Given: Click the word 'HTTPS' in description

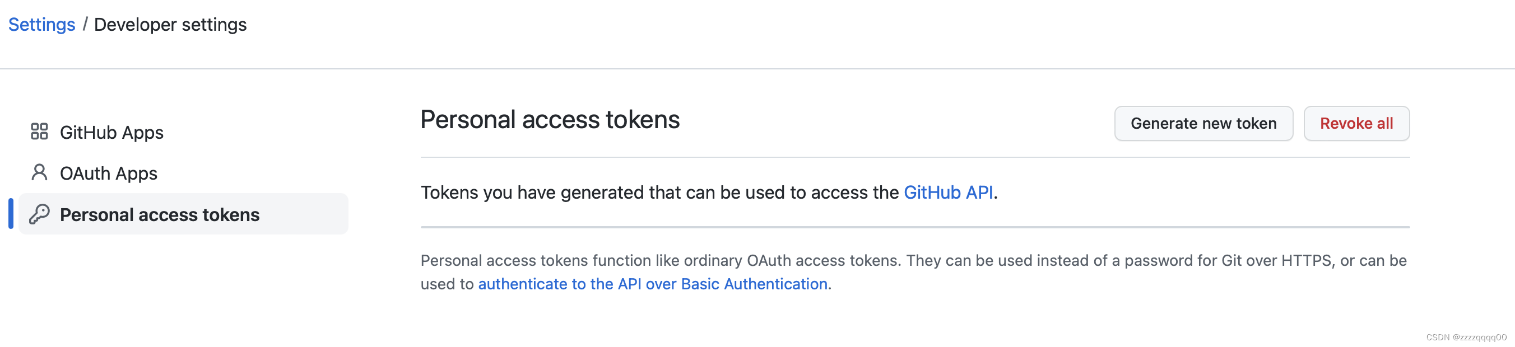Looking at the screenshot, I should (x=1307, y=261).
